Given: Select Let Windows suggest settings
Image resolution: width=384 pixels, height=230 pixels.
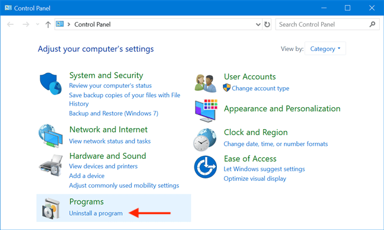Looking at the screenshot, I should coord(264,169).
